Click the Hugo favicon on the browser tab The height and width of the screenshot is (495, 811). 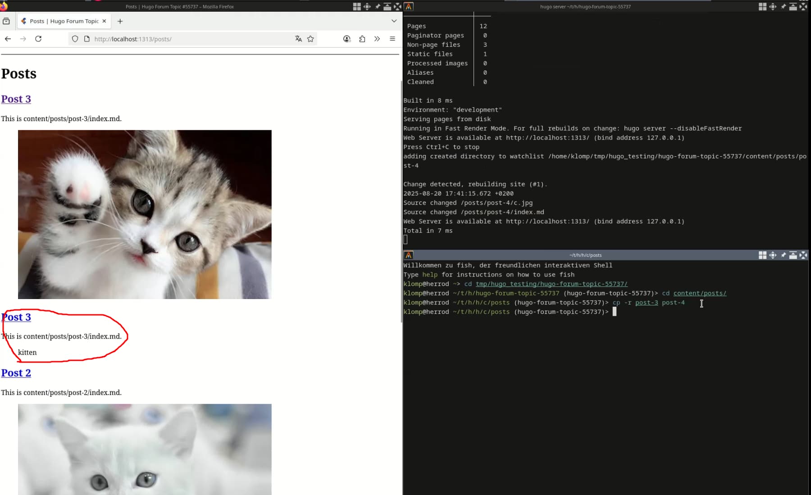point(24,21)
